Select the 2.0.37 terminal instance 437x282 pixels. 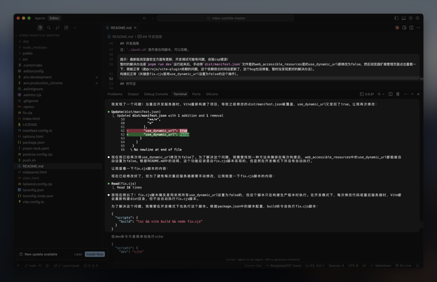point(367,94)
